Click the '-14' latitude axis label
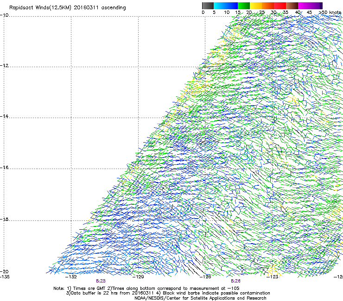Viewport: 343px width, 301px height. coord(4,116)
